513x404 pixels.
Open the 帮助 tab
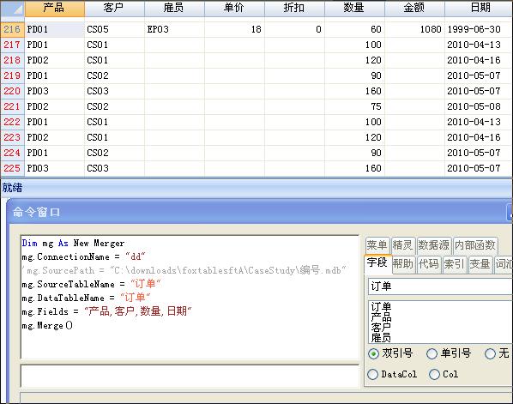pyautogui.click(x=403, y=263)
